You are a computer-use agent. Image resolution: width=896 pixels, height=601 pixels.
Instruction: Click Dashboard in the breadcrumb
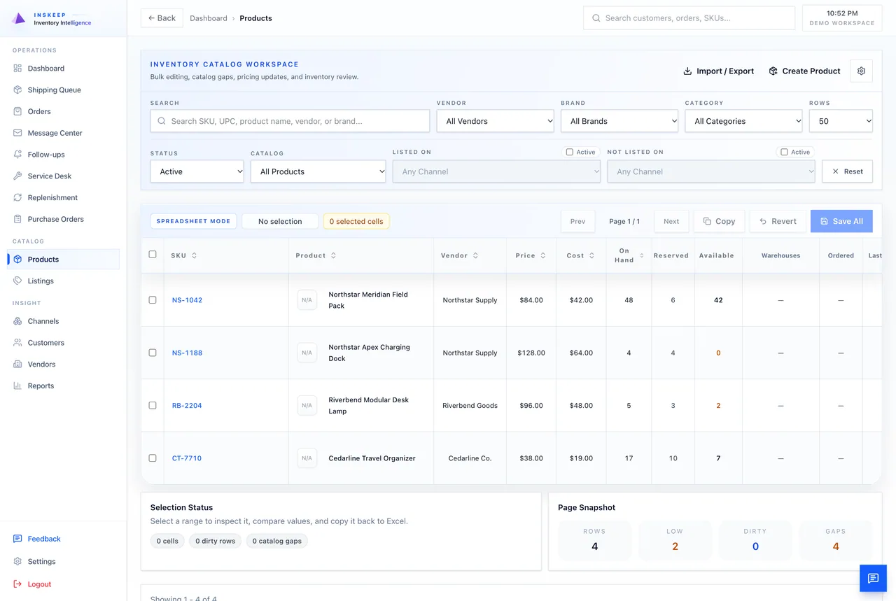coord(209,18)
